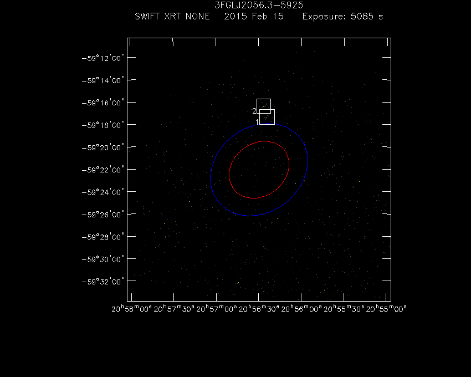Image resolution: width=471 pixels, height=377 pixels.
Task: Click declination label -59°32'00"
Action: coord(103,282)
